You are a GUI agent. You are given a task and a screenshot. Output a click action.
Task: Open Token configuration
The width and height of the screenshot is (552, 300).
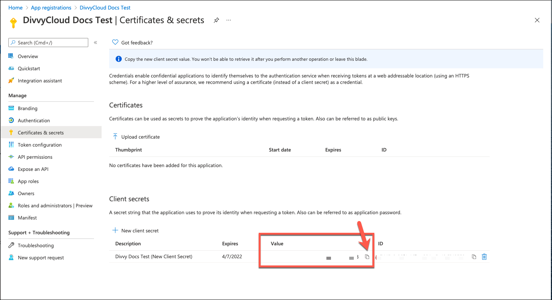pyautogui.click(x=40, y=145)
